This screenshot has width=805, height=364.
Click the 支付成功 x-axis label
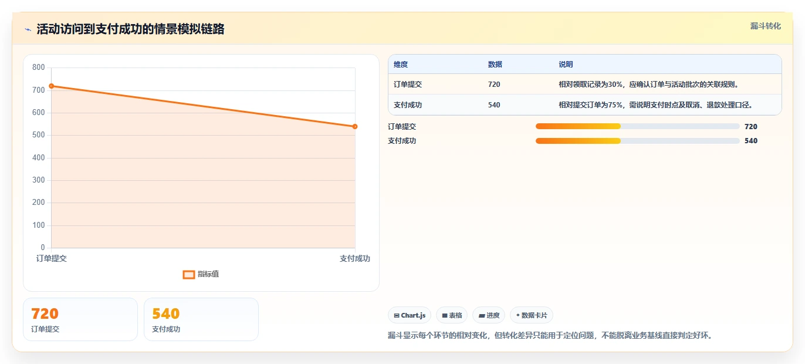354,258
